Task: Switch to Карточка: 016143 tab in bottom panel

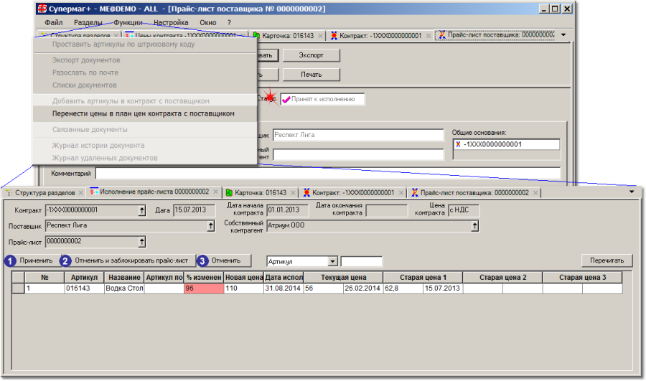Action: [261, 193]
